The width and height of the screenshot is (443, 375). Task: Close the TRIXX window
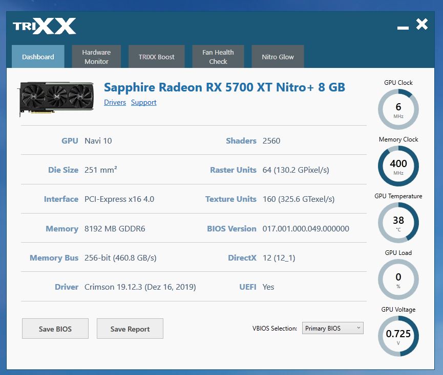click(422, 24)
